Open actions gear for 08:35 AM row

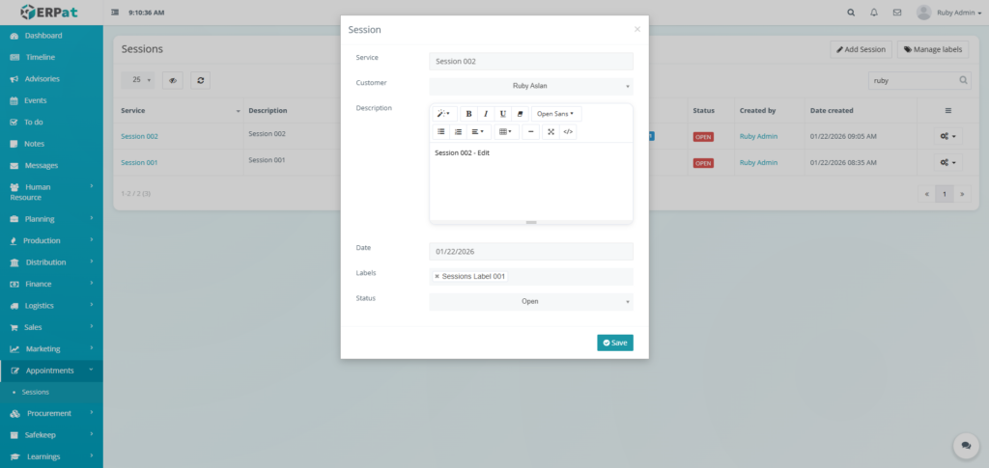pos(948,162)
